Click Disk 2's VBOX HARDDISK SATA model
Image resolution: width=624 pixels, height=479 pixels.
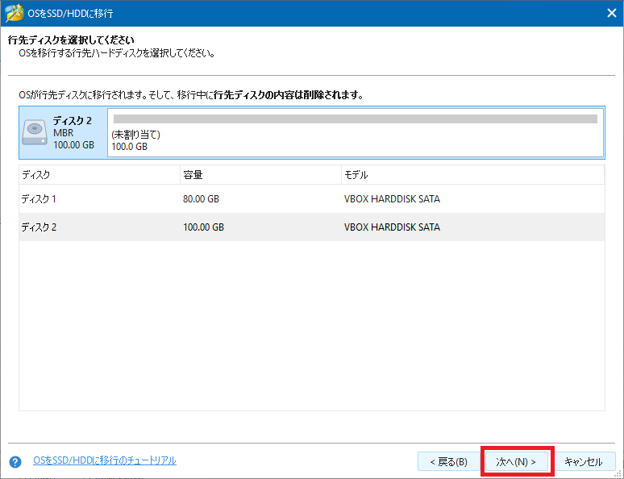[x=392, y=227]
